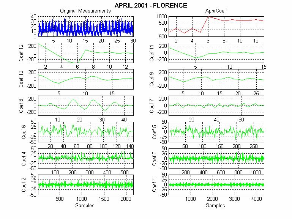Click the '250' tick label below Coef 5
The width and height of the screenshot is (292, 219).
pyautogui.click(x=253, y=146)
